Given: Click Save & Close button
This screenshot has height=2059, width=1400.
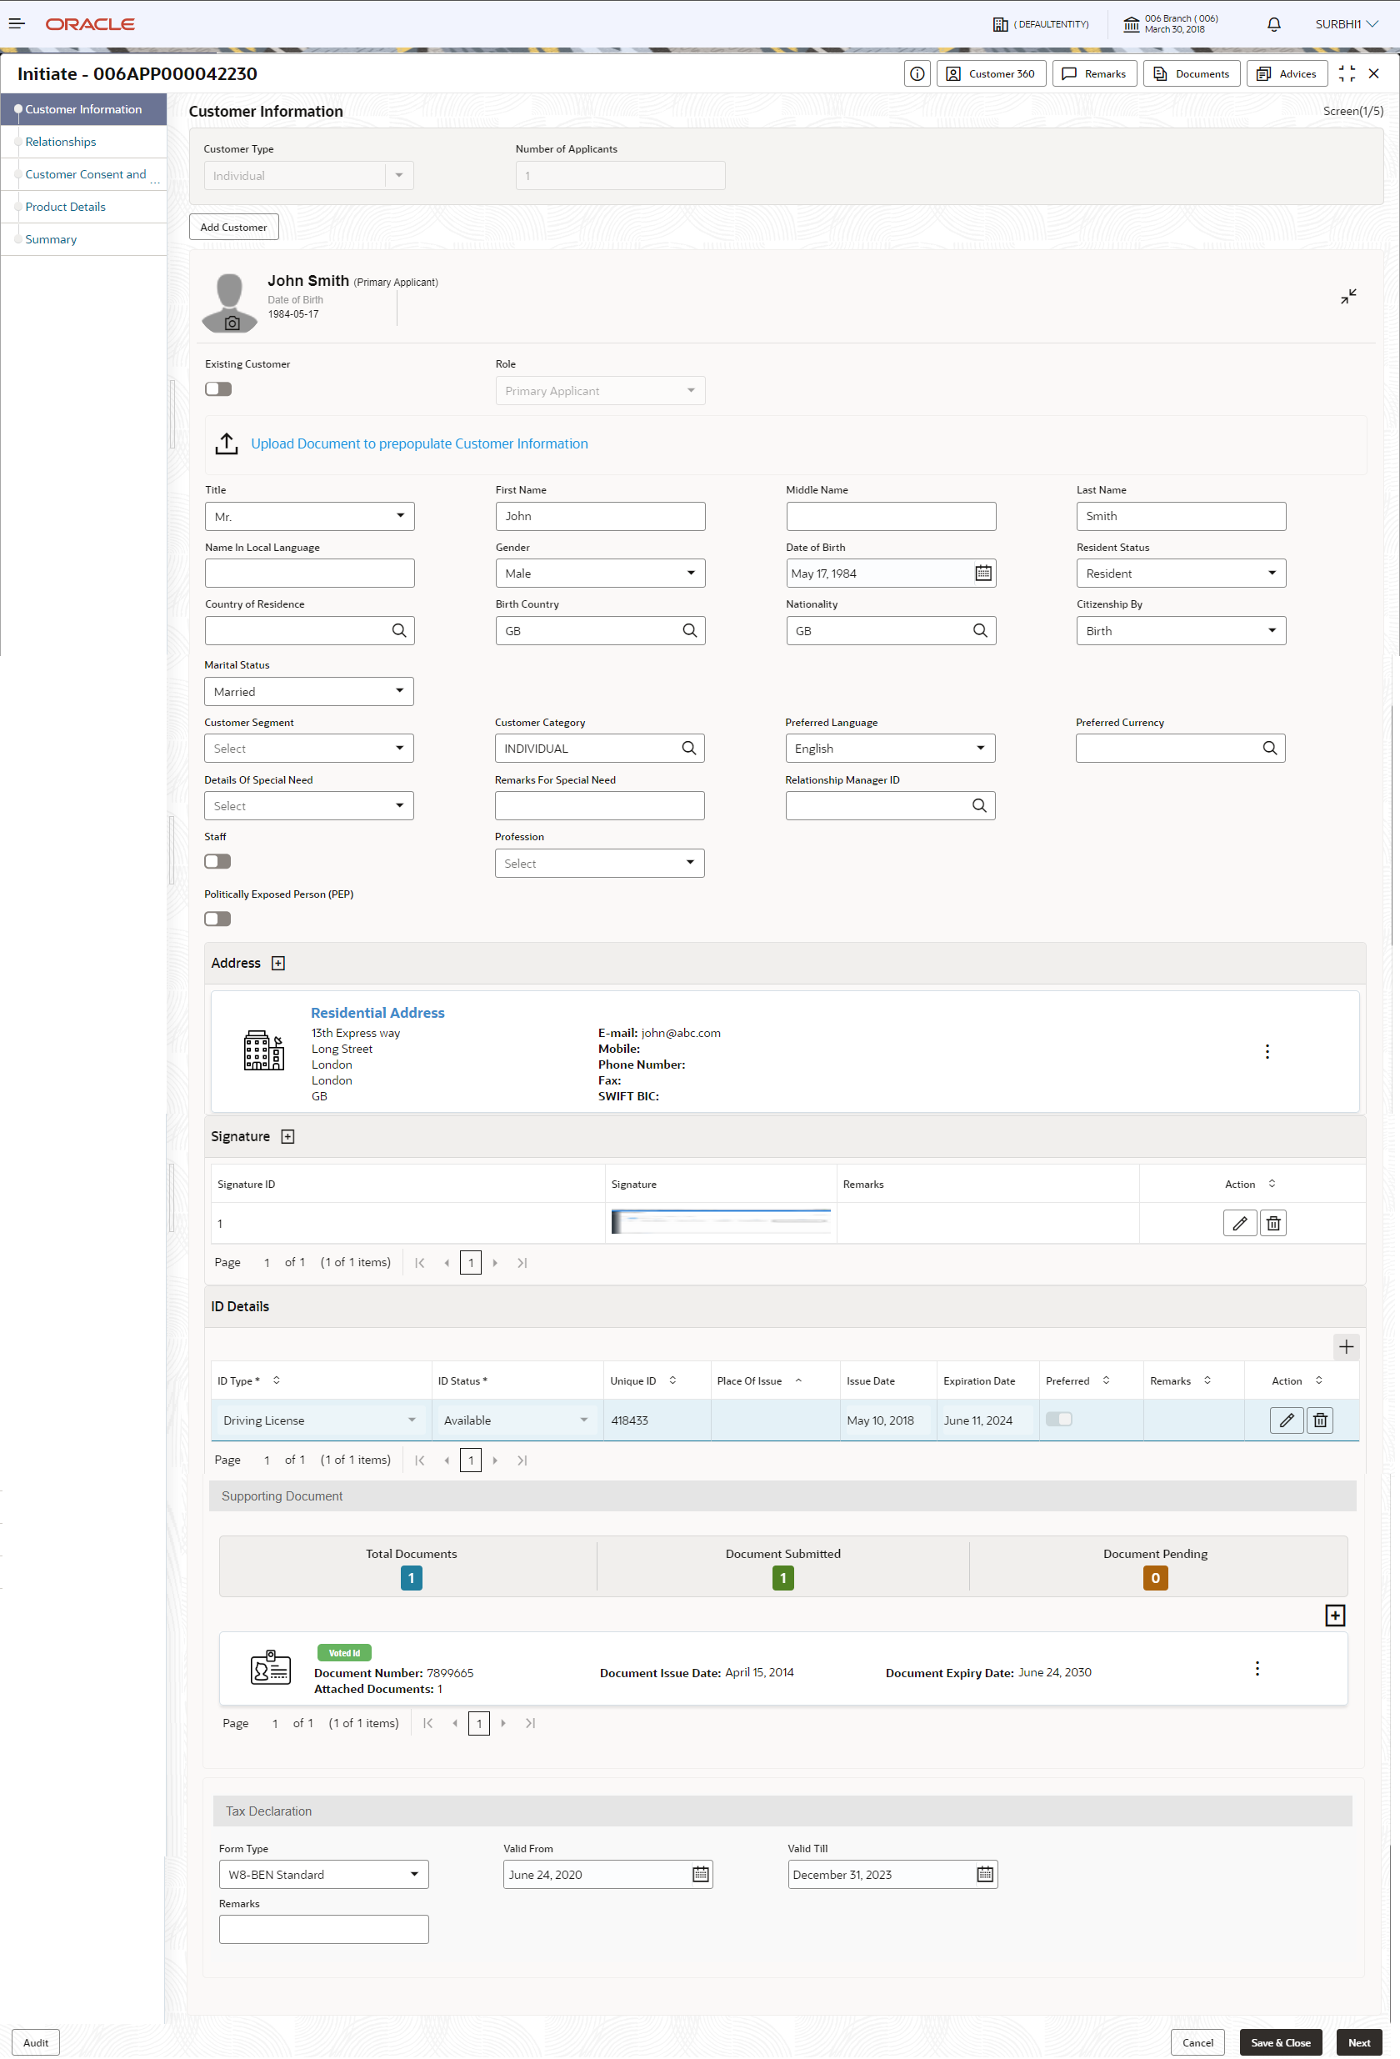Looking at the screenshot, I should (x=1281, y=2042).
